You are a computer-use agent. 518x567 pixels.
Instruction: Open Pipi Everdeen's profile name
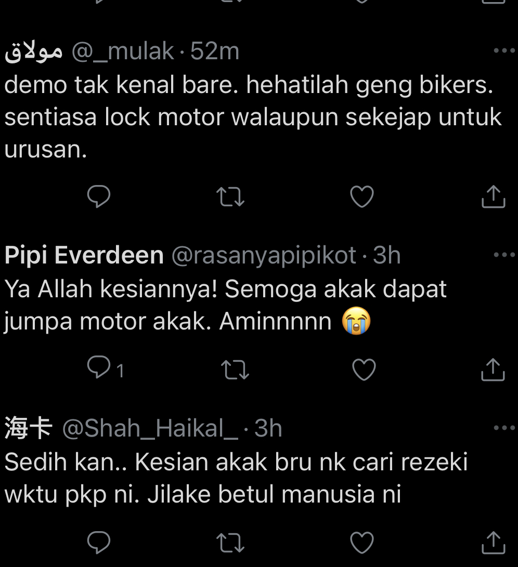tap(84, 255)
